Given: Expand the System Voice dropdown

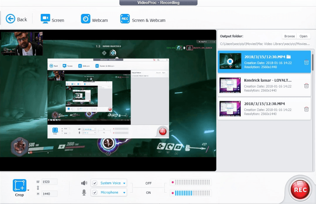Looking at the screenshot, I should tap(124, 183).
